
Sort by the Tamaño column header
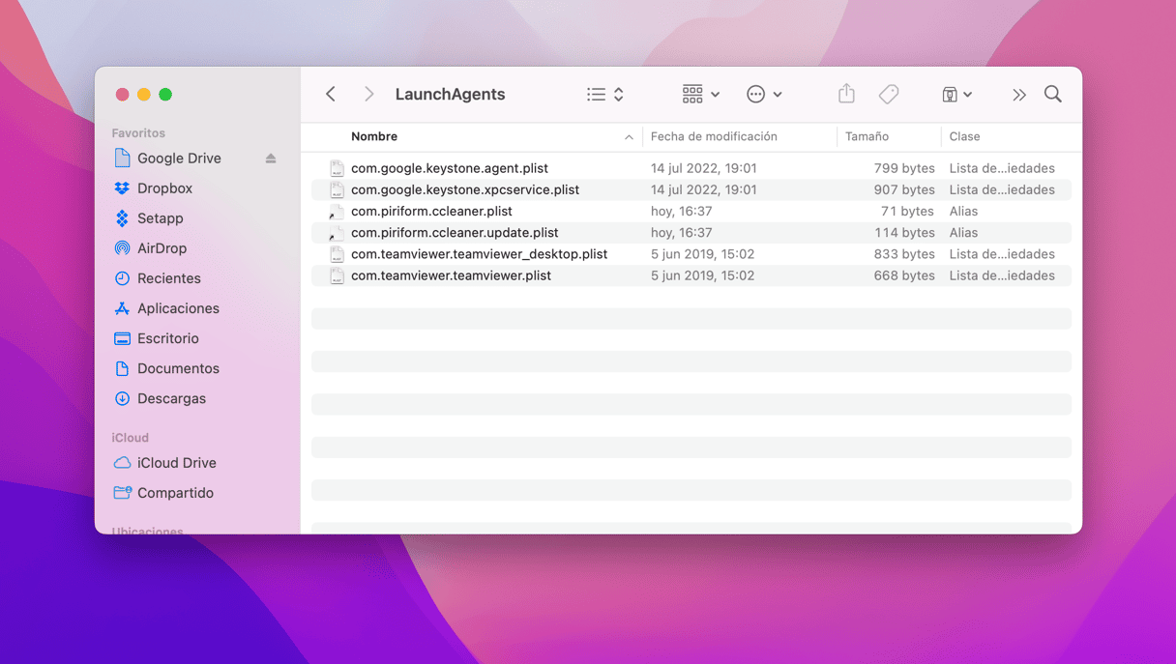pos(867,136)
